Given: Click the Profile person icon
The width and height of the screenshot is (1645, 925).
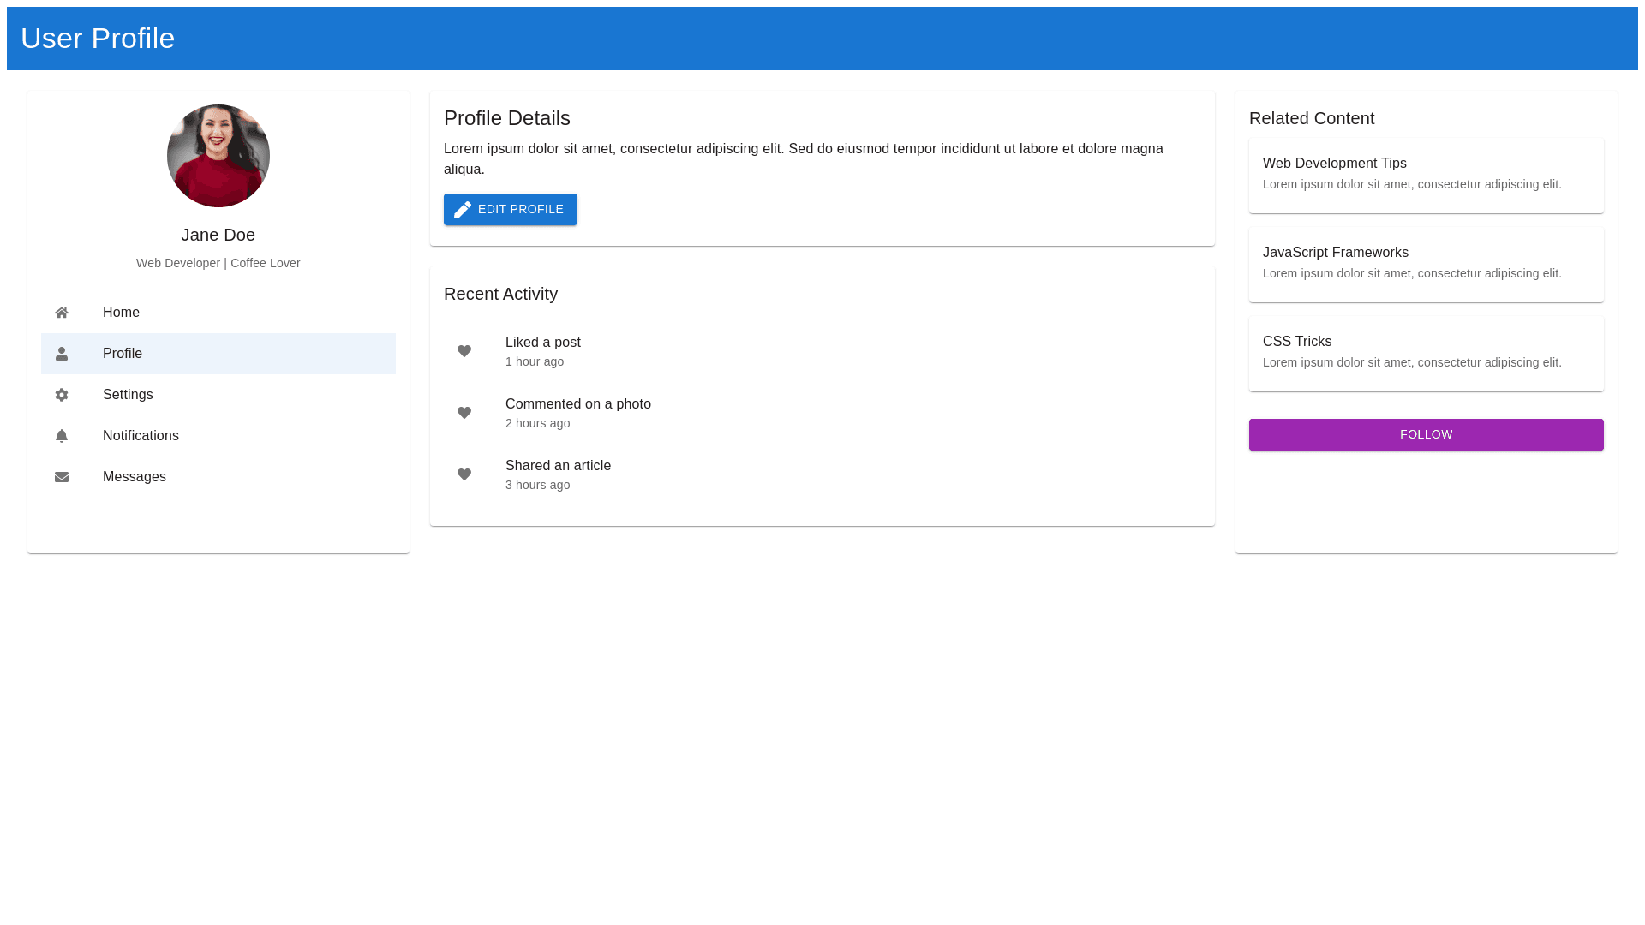Looking at the screenshot, I should pos(62,354).
